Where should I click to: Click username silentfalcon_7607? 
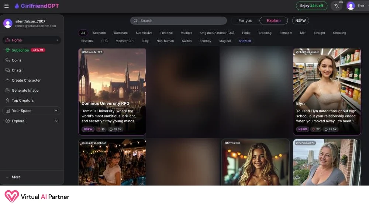[x=30, y=21]
